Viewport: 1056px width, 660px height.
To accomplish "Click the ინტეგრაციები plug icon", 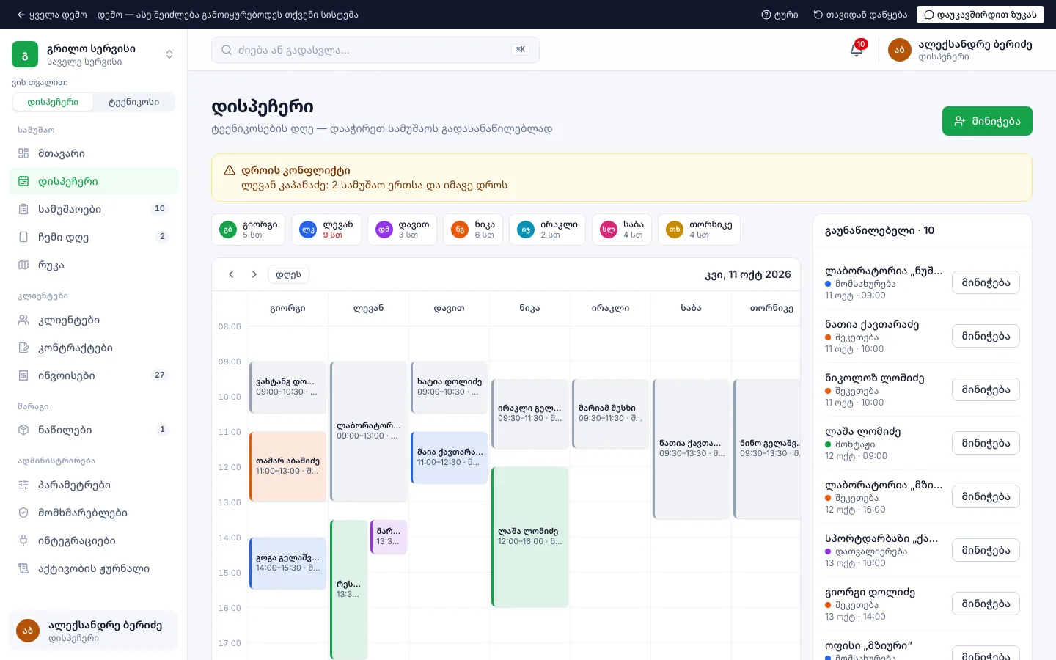I will coord(23,540).
